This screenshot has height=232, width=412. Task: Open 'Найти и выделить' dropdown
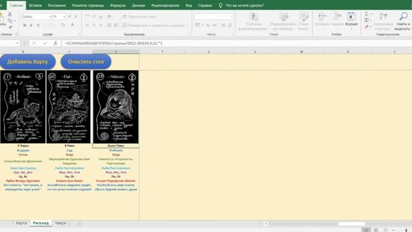point(403,21)
